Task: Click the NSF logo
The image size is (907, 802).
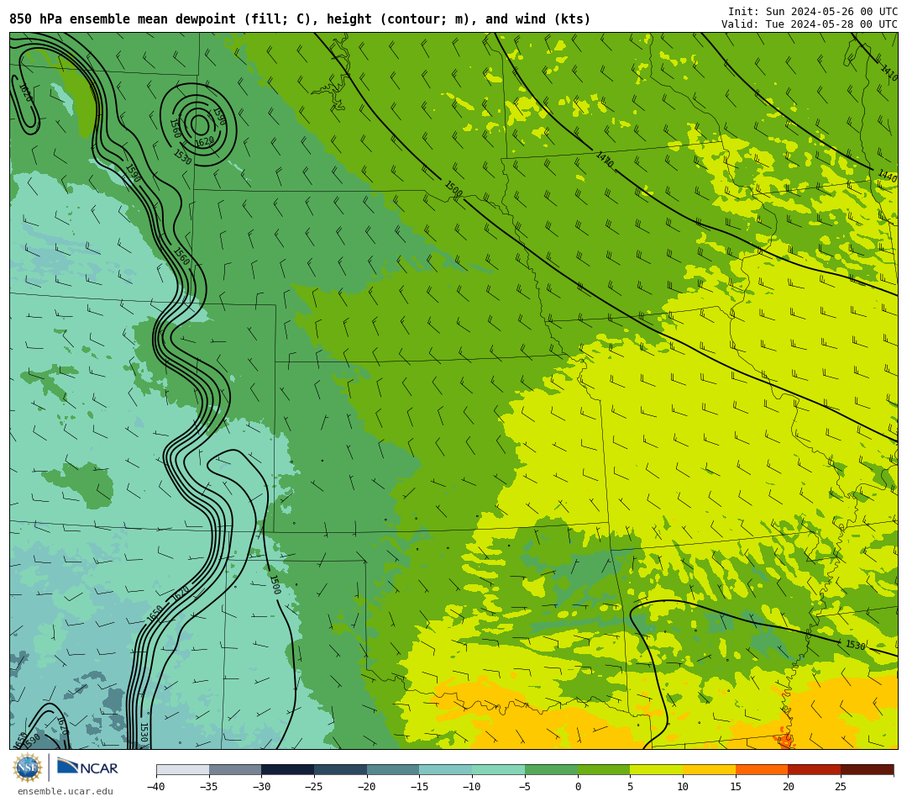Action: (28, 768)
